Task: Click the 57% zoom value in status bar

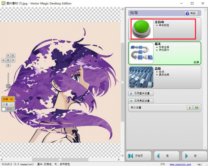Action: click(163, 164)
